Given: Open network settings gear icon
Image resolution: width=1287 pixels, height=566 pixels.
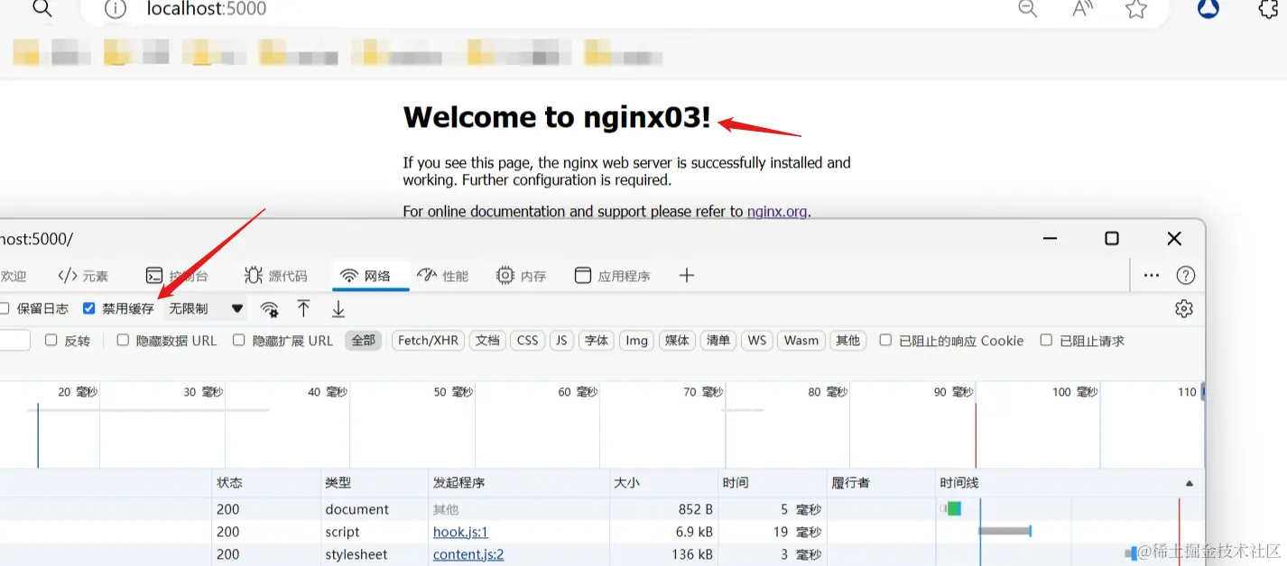Looking at the screenshot, I should (x=1184, y=308).
